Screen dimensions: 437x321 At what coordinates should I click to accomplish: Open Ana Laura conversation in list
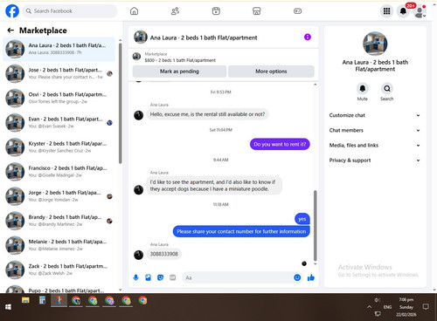click(59, 49)
